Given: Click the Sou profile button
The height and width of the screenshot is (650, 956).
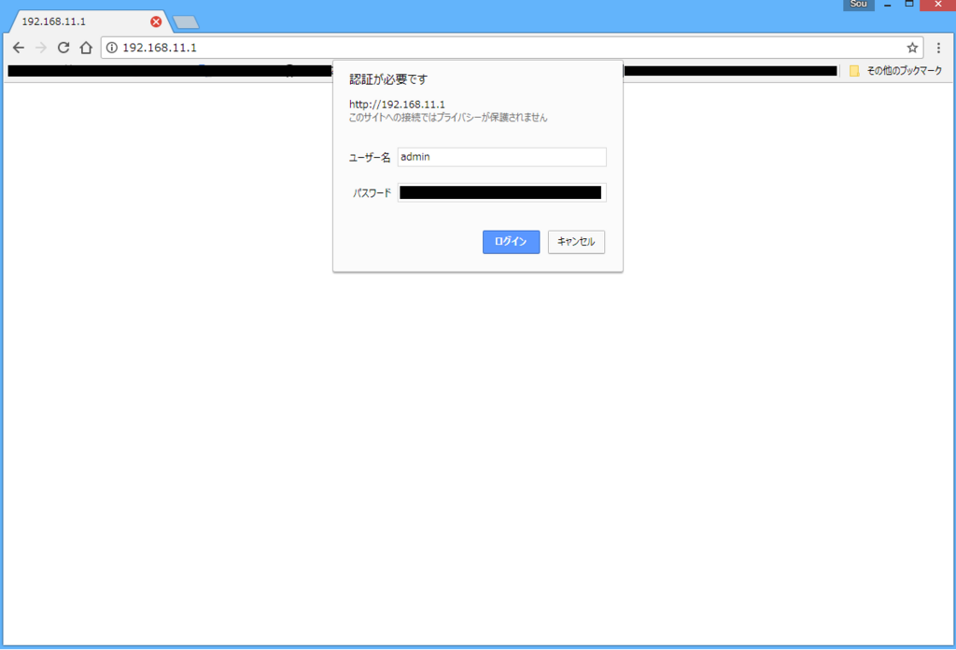Looking at the screenshot, I should click(859, 5).
